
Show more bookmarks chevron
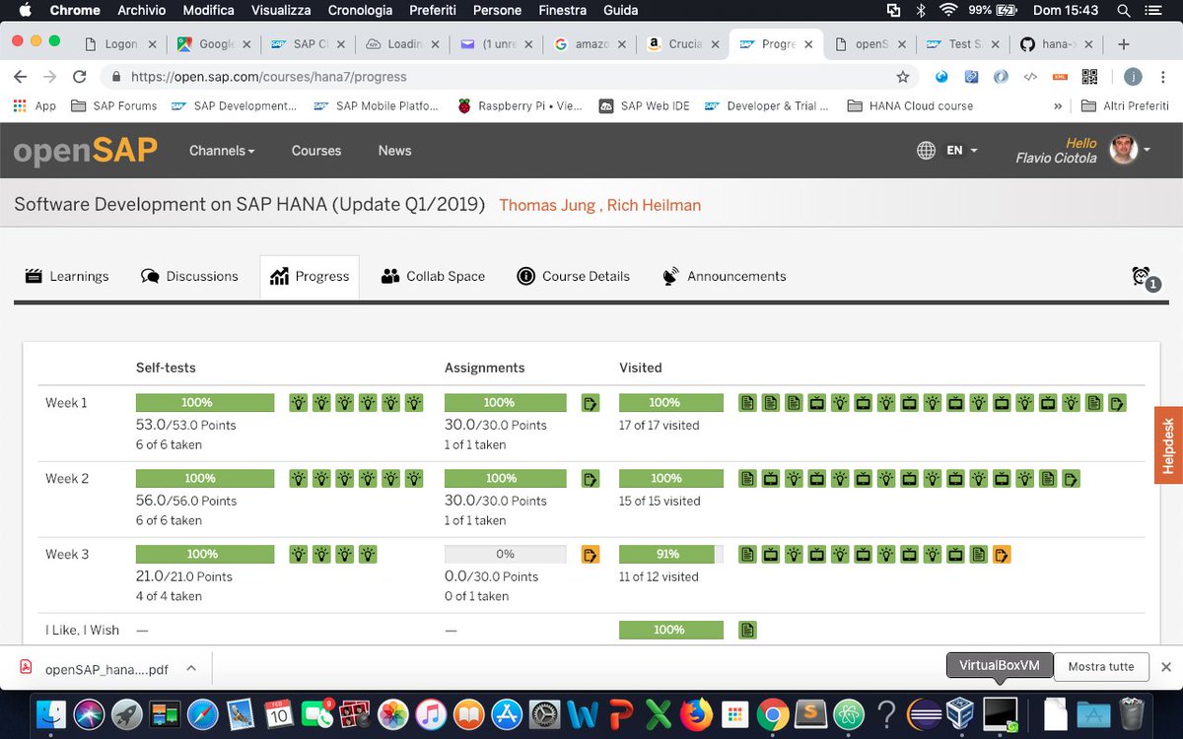[1058, 106]
